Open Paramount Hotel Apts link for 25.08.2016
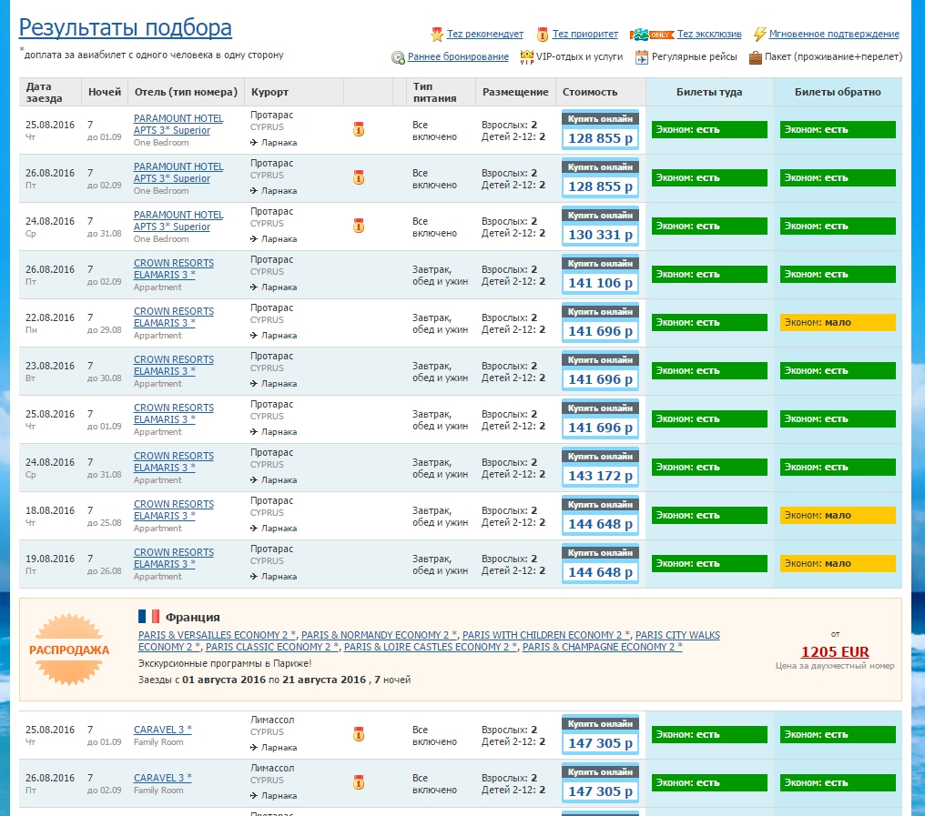 [x=178, y=125]
